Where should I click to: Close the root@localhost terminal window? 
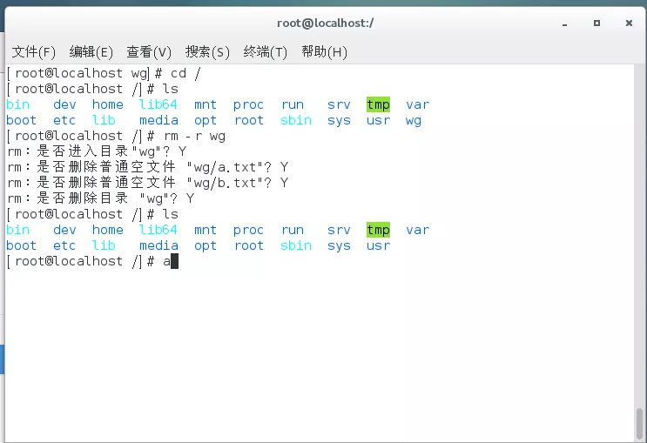click(627, 22)
